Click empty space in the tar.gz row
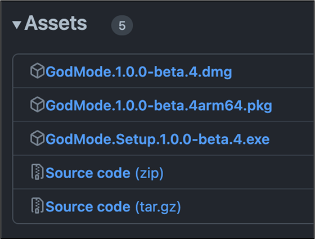The image size is (315, 239). tap(247, 206)
